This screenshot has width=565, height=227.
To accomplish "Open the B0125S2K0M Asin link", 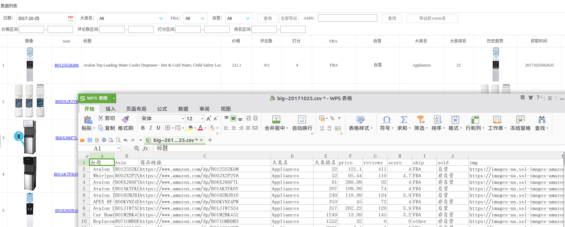I will [x=66, y=65].
